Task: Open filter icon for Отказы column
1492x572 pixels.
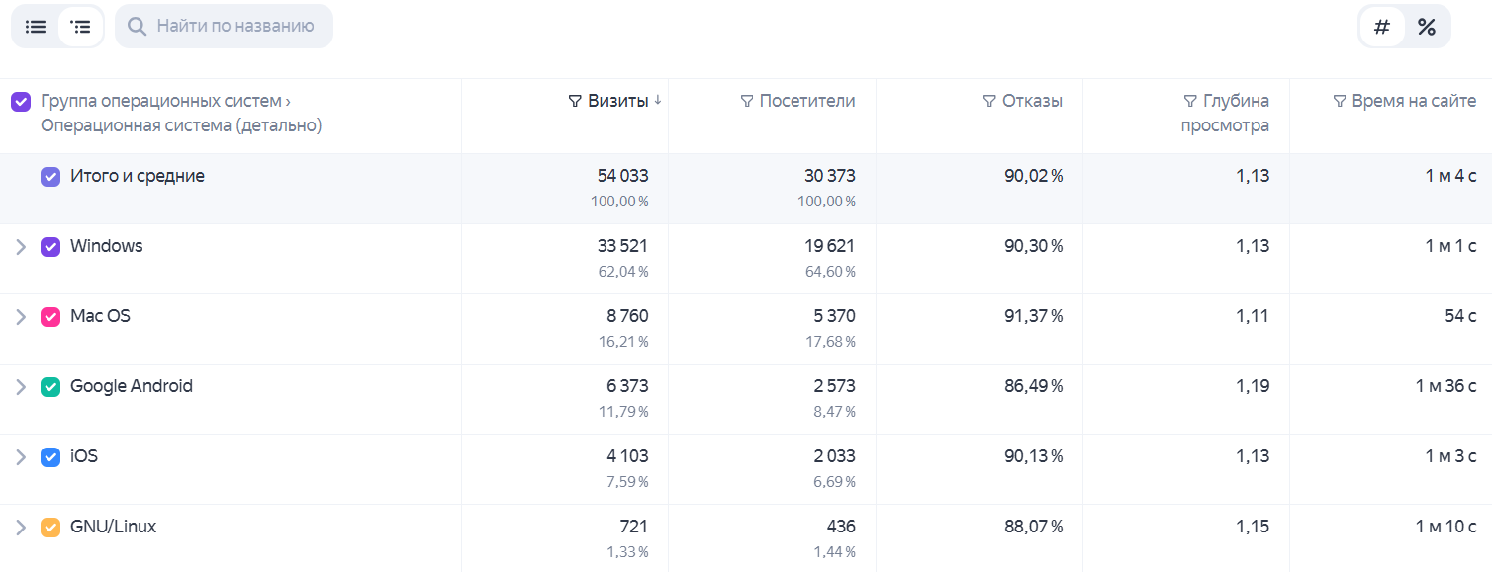Action: coord(989,101)
